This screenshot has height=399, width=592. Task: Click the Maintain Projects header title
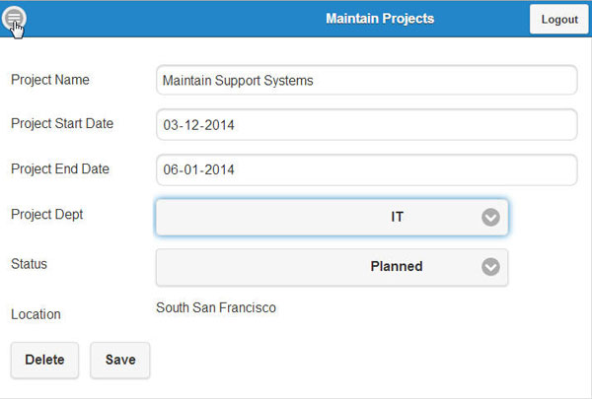[x=380, y=19]
